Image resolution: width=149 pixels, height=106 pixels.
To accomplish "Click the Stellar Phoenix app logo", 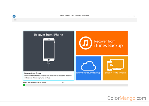I will (x=14, y=16).
